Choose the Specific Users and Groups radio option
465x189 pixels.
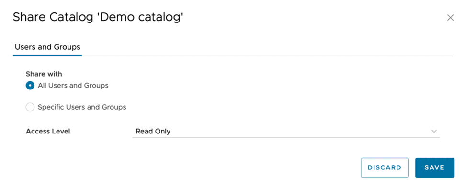click(x=30, y=107)
